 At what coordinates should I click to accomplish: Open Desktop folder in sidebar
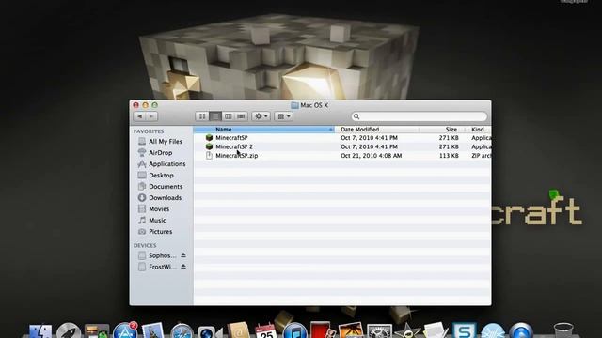point(161,176)
